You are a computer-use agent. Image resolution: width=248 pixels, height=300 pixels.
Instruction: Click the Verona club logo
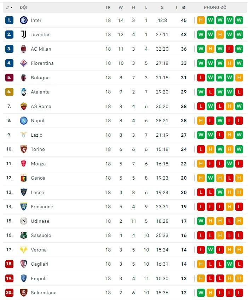pyautogui.click(x=24, y=250)
